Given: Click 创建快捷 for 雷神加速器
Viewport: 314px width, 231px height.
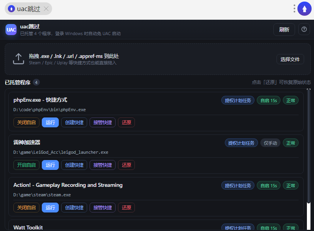Looking at the screenshot, I should [74, 165].
